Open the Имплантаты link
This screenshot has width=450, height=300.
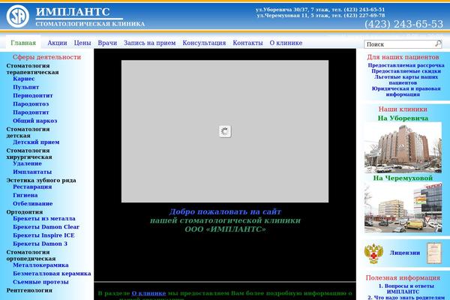[32, 172]
